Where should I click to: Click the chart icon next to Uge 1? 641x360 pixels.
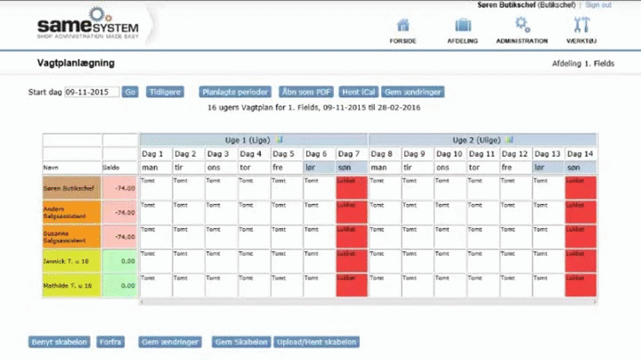pyautogui.click(x=279, y=140)
